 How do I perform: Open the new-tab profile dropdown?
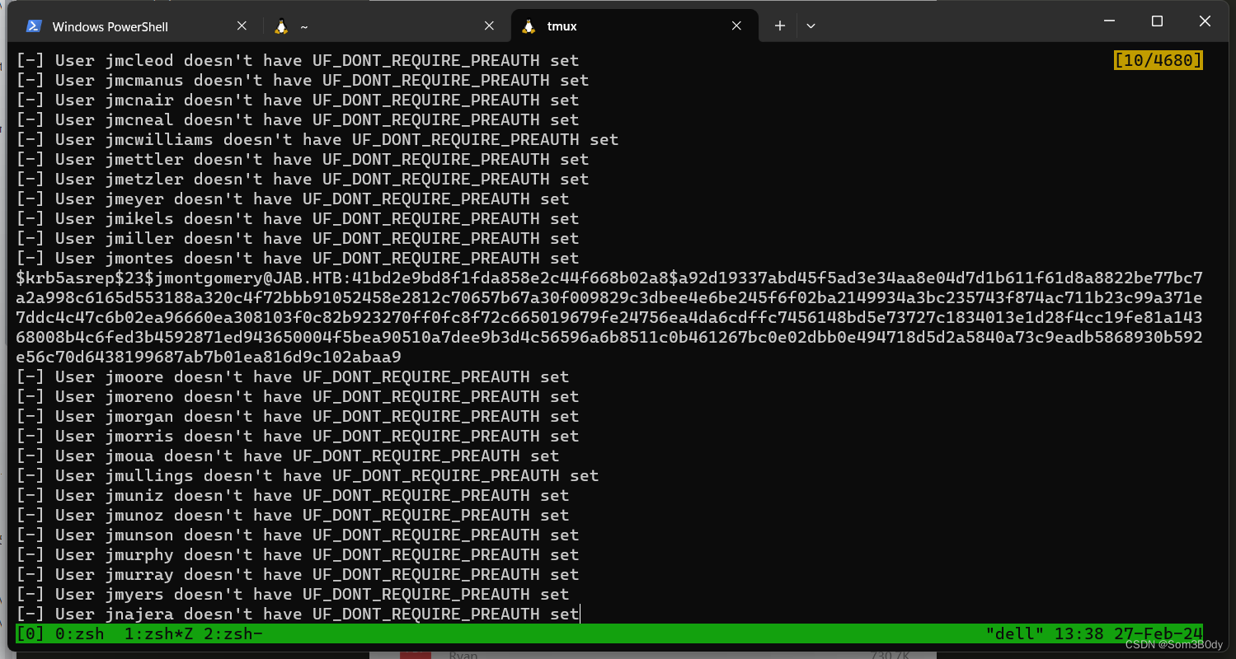[811, 26]
